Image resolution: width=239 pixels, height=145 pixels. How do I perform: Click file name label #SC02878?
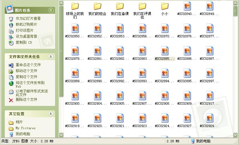point(74,59)
